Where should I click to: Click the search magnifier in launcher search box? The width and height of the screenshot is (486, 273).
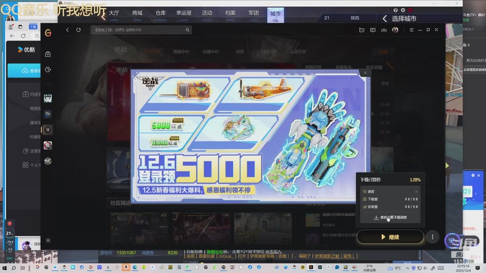pos(188,30)
